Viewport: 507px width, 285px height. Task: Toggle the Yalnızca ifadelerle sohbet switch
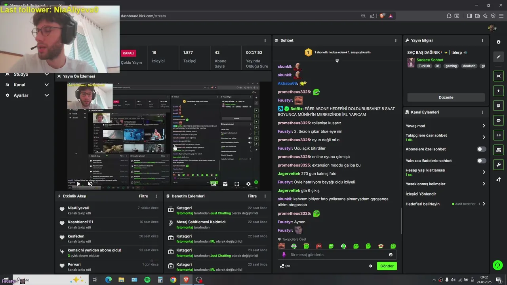(x=481, y=161)
